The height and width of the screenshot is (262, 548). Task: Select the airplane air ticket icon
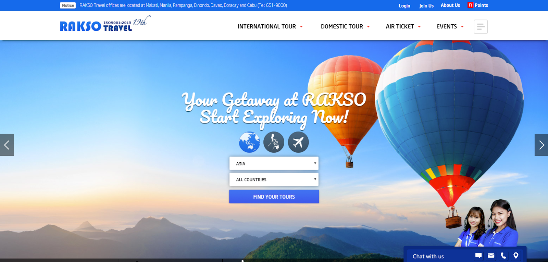coord(298,142)
